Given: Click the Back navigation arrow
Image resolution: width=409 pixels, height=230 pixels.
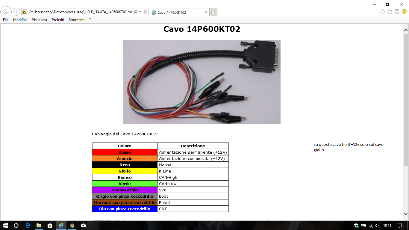Looking at the screenshot, I should click(6, 12).
